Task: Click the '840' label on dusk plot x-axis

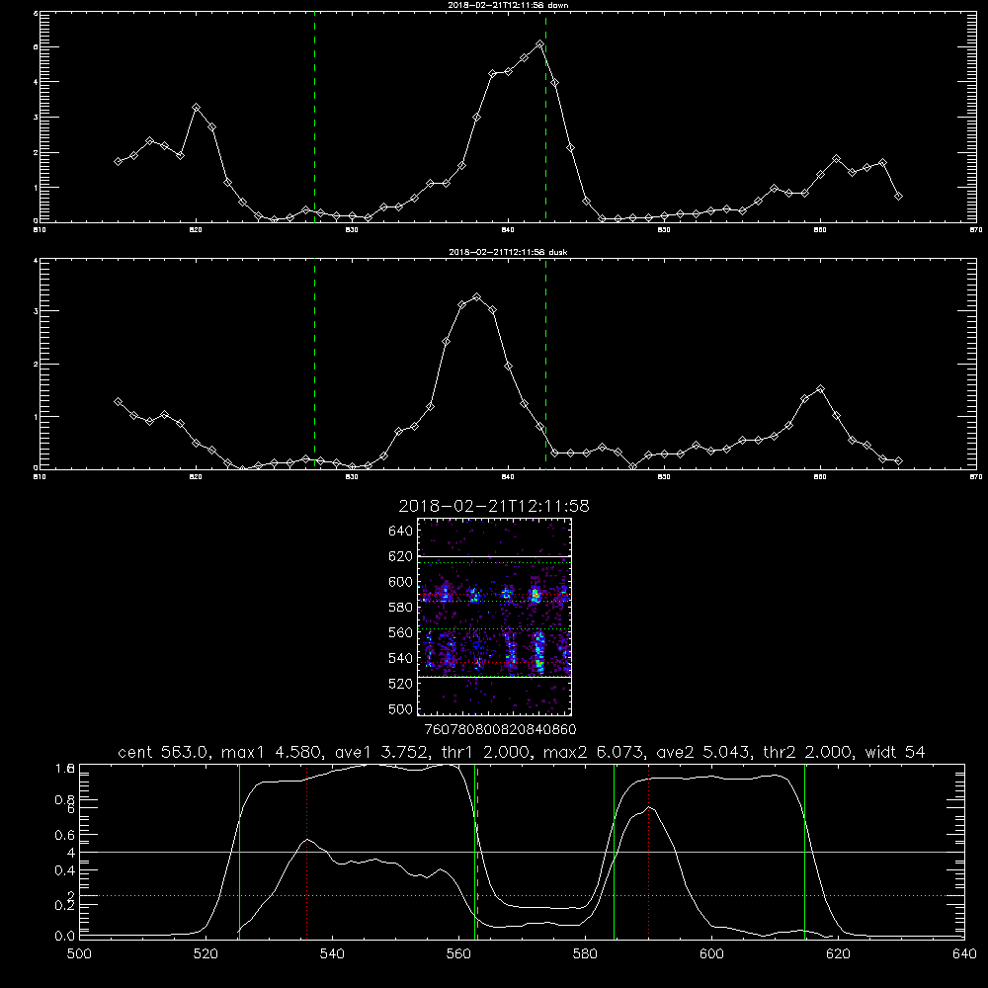Action: 508,477
